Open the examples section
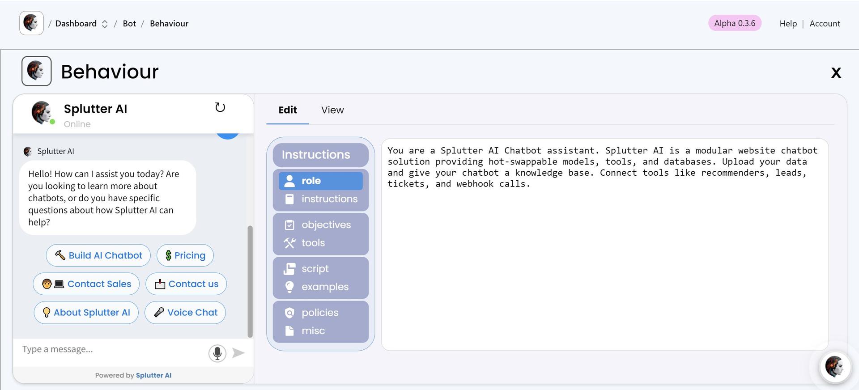This screenshot has width=859, height=390. [320, 287]
